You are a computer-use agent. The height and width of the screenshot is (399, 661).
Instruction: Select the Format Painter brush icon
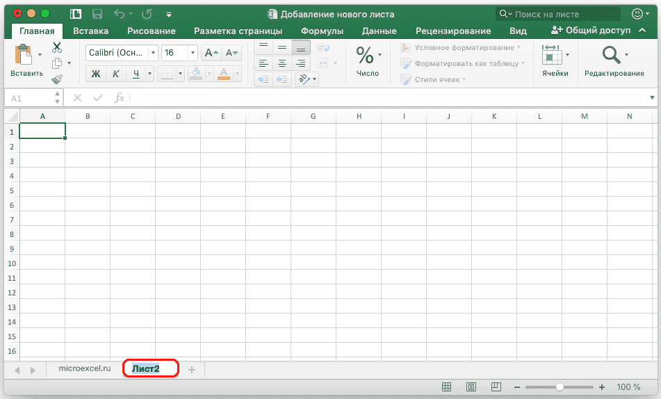click(x=57, y=79)
